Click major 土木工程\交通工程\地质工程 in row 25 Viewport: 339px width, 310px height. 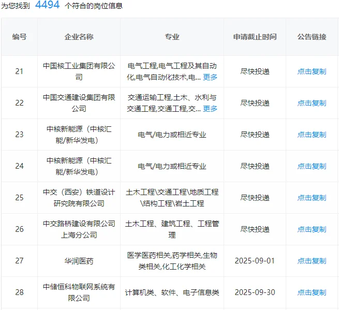[172, 192]
